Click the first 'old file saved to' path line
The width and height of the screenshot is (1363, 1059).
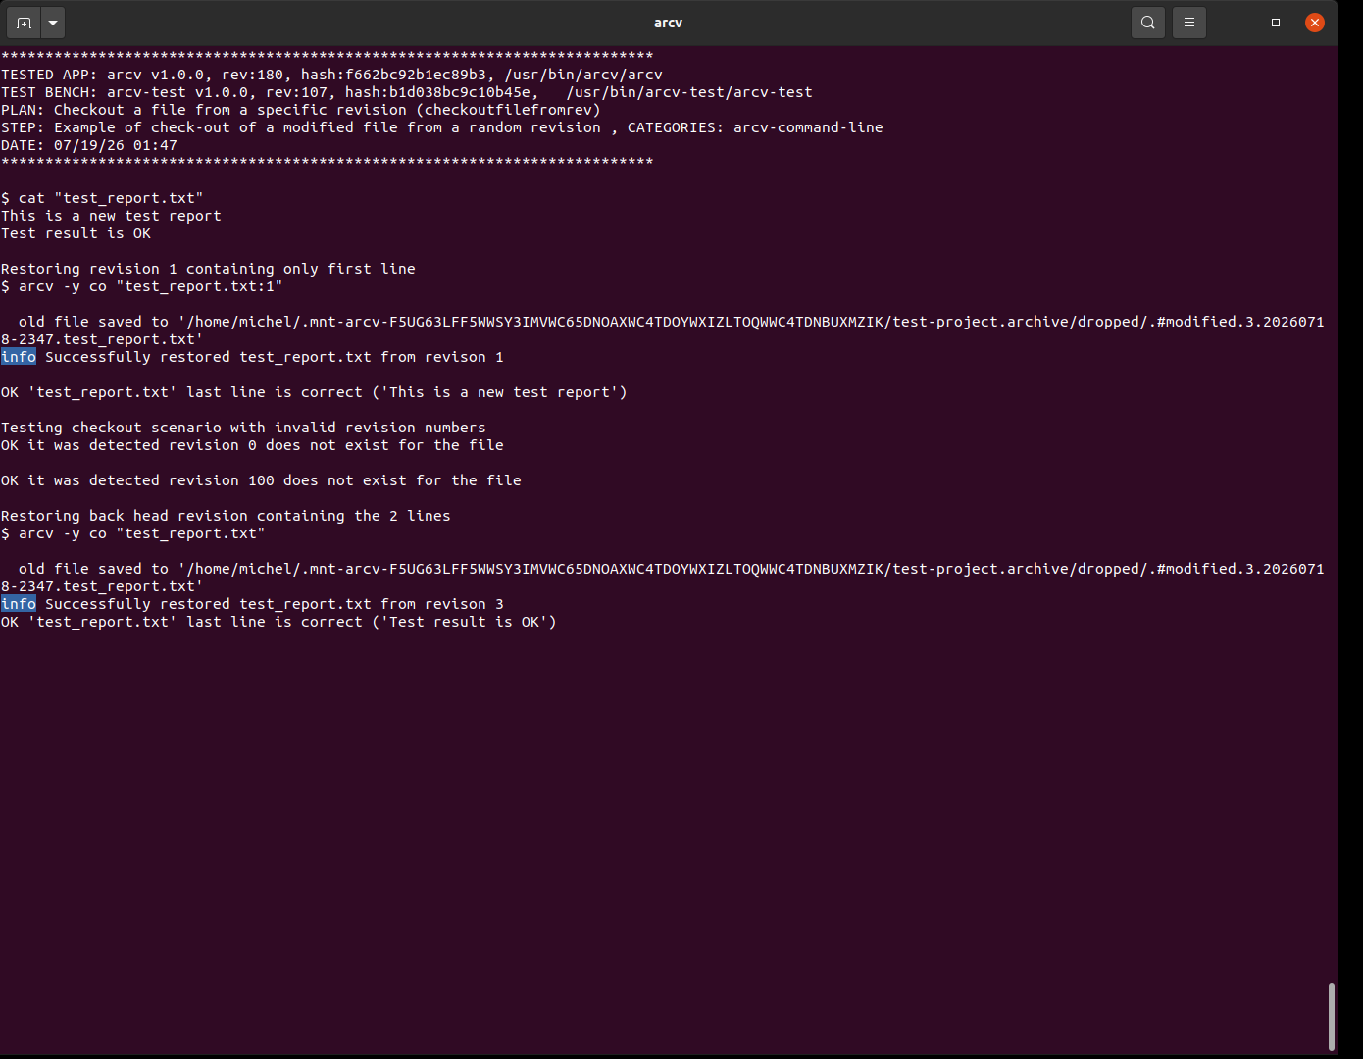point(663,330)
